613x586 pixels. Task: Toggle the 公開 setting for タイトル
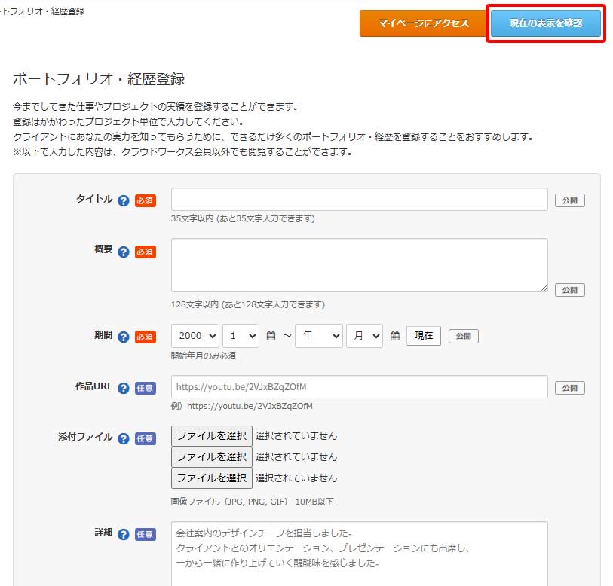[569, 200]
